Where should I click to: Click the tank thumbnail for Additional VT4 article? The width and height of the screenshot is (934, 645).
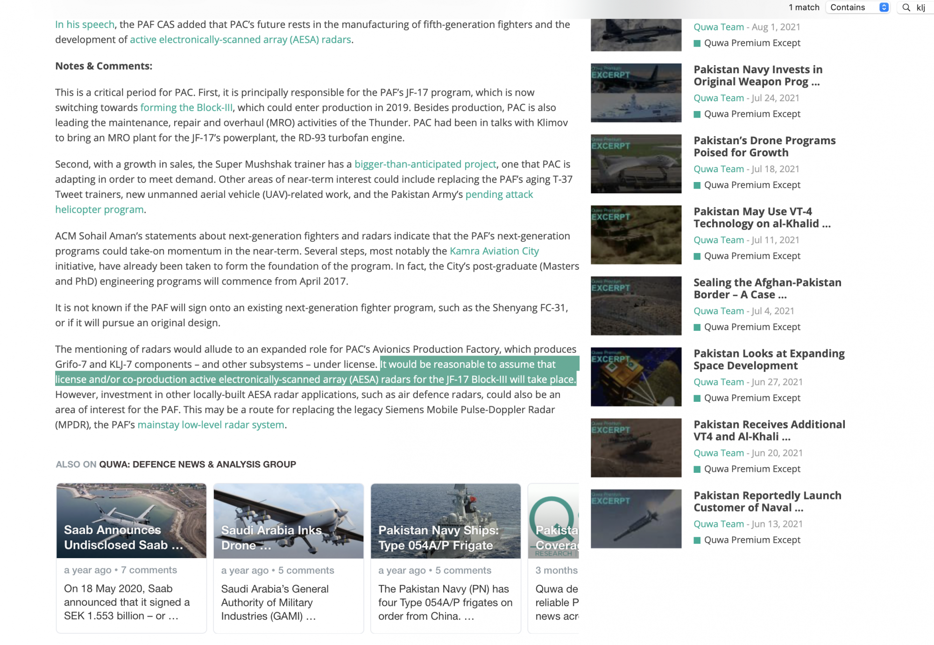coord(636,448)
